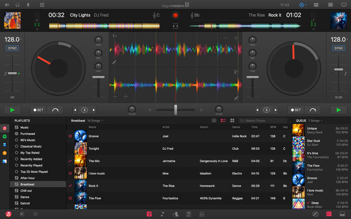Open the FX grid panel icon
The height and width of the screenshot is (219, 351).
click(42, 5)
